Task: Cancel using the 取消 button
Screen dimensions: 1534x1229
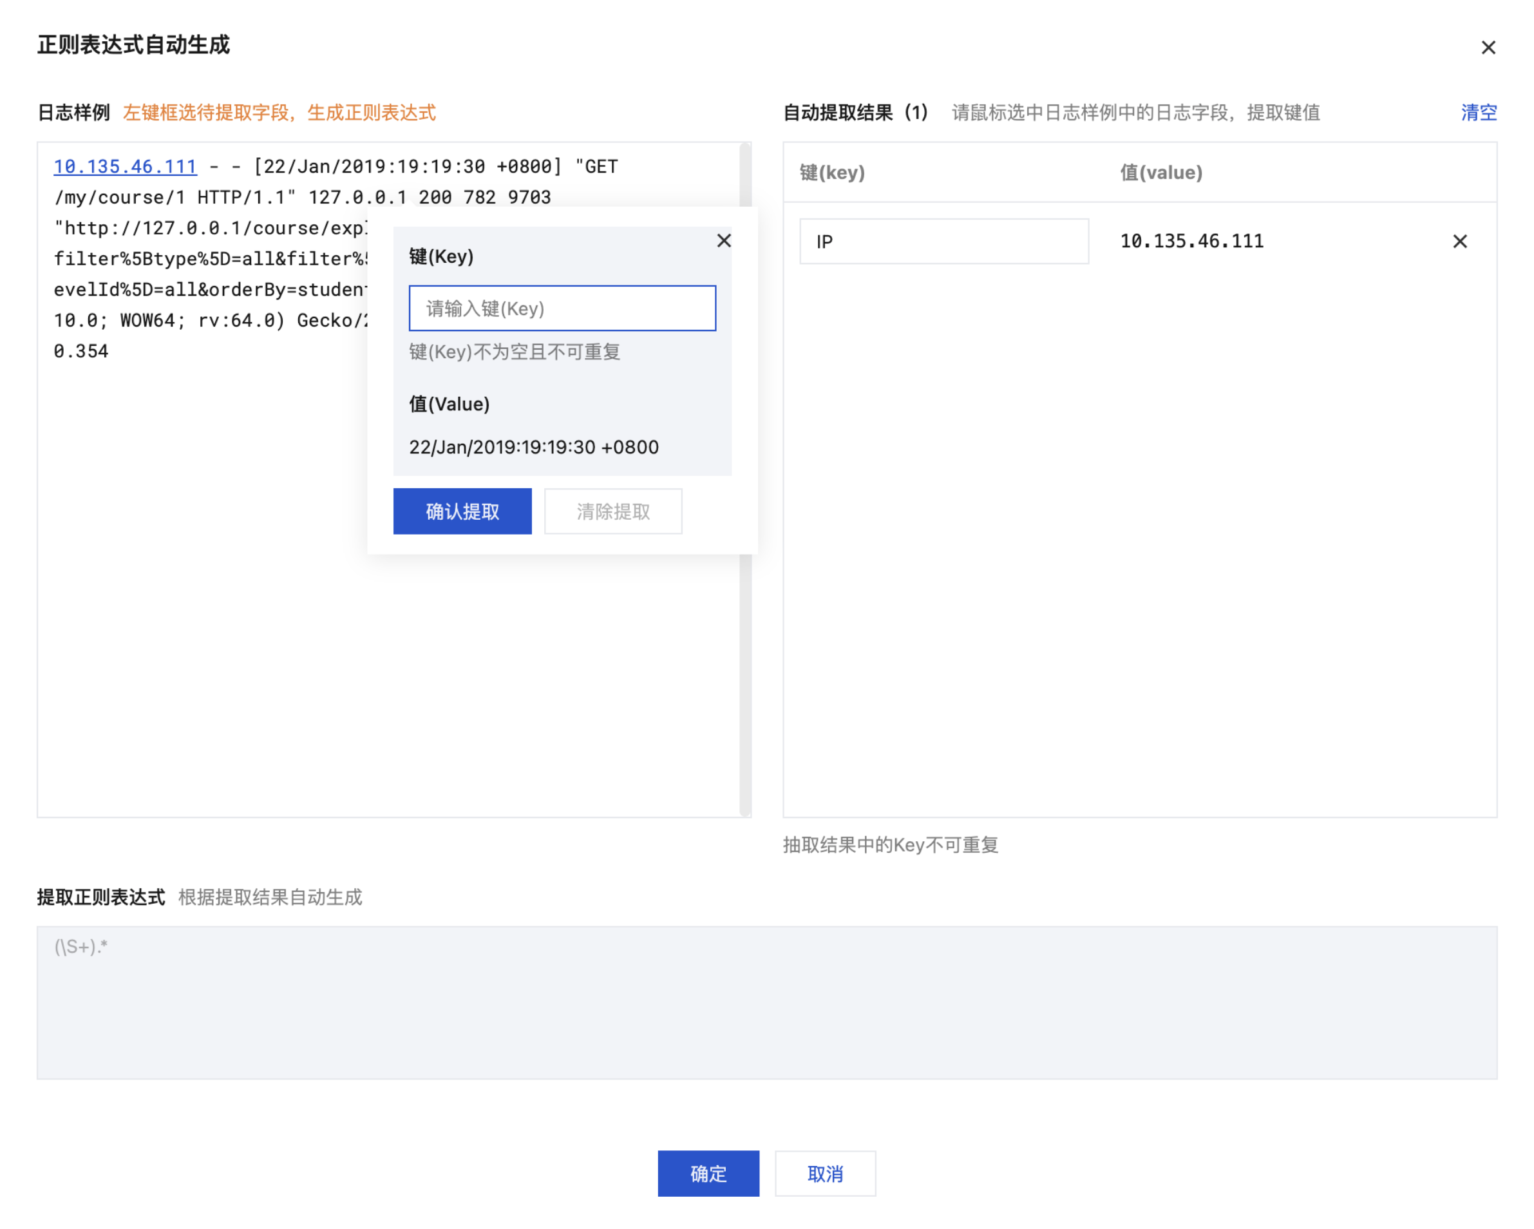Action: click(x=824, y=1173)
